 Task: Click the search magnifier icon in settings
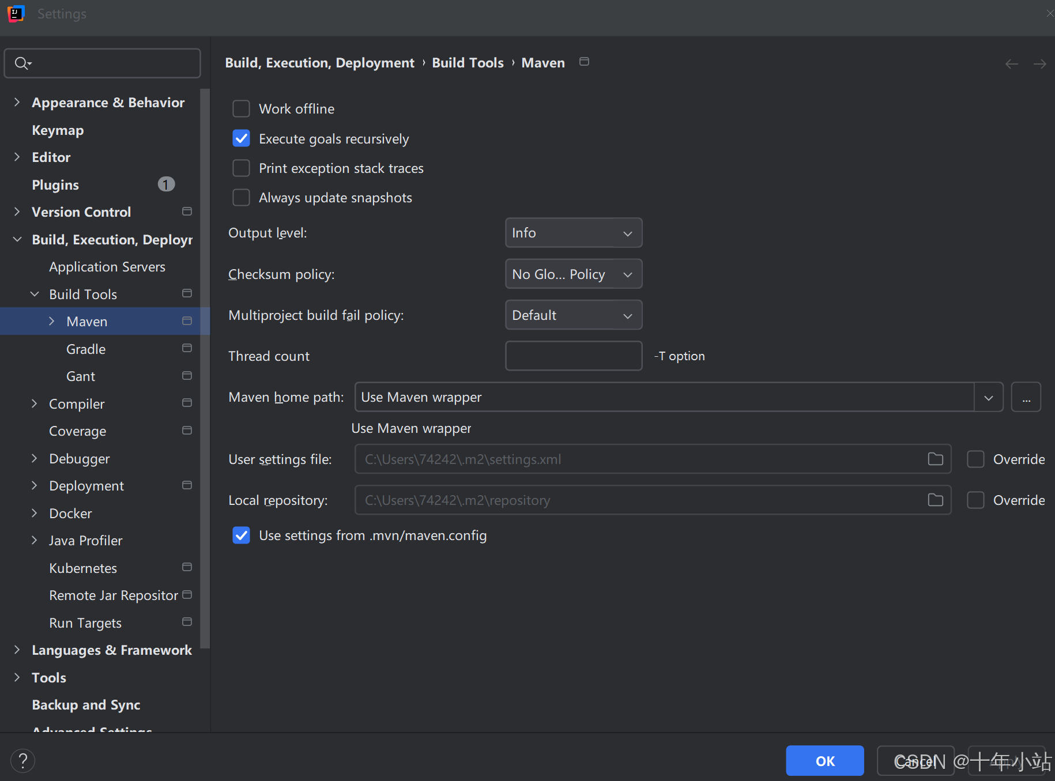click(x=22, y=63)
